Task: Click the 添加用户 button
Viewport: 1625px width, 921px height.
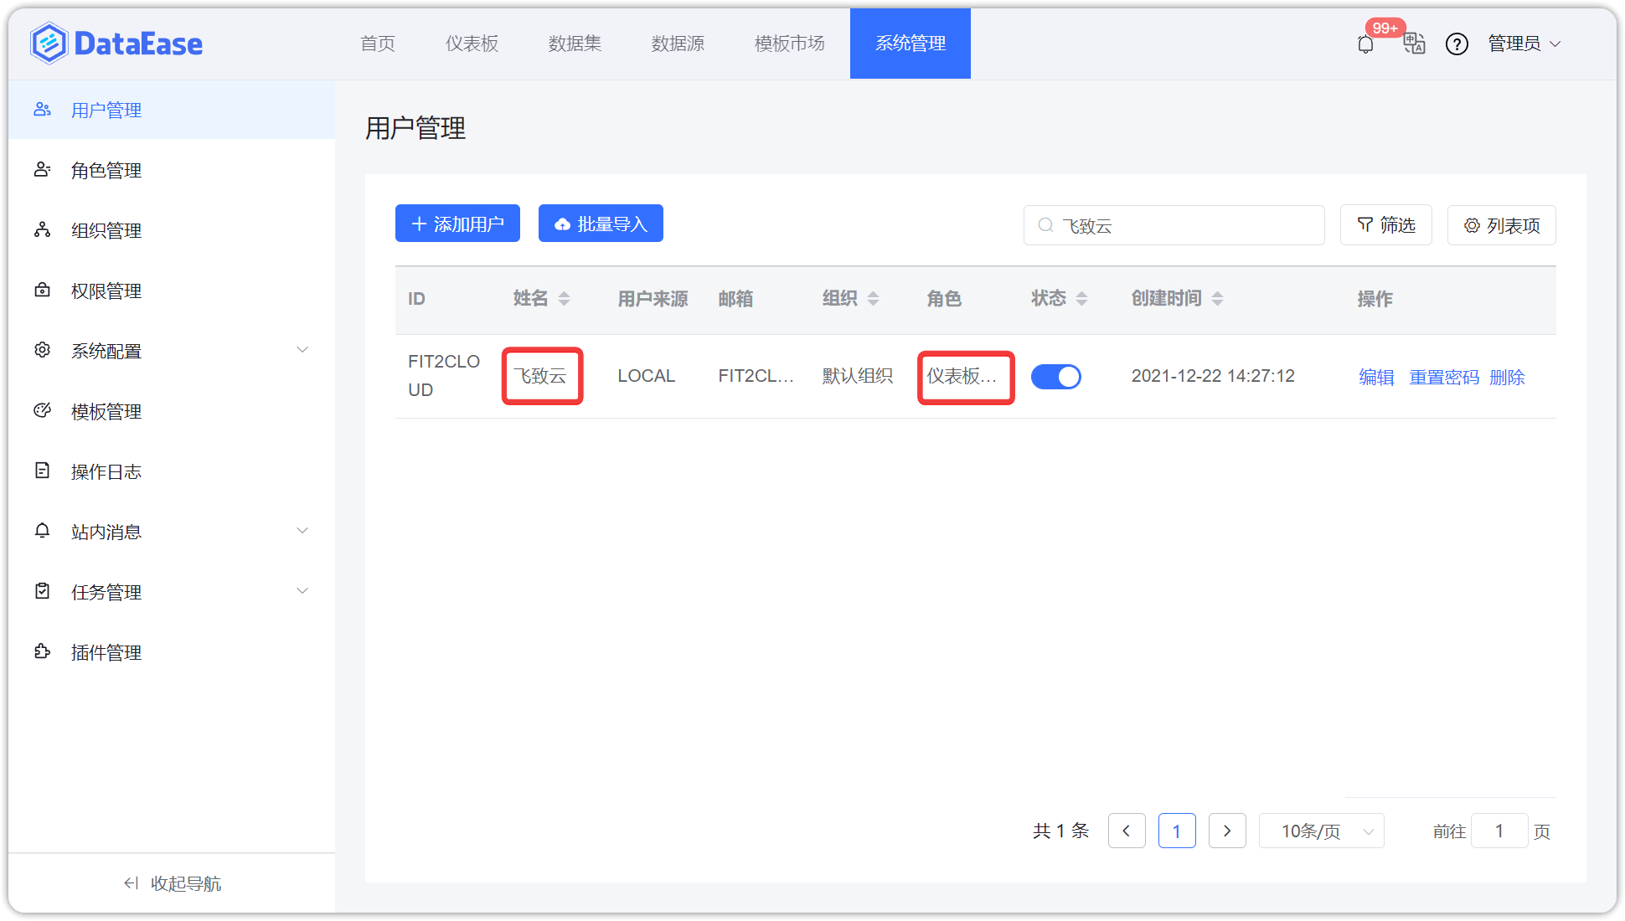Action: 457,224
